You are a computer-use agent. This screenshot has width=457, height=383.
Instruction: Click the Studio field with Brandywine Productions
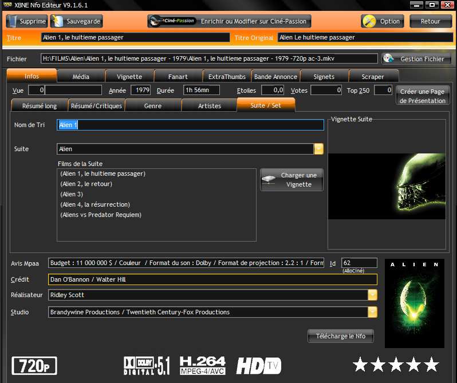click(x=208, y=312)
